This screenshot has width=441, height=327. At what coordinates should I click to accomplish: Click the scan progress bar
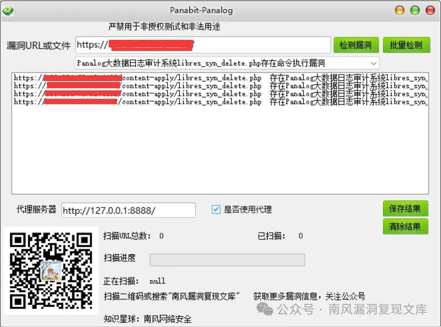tap(227, 260)
